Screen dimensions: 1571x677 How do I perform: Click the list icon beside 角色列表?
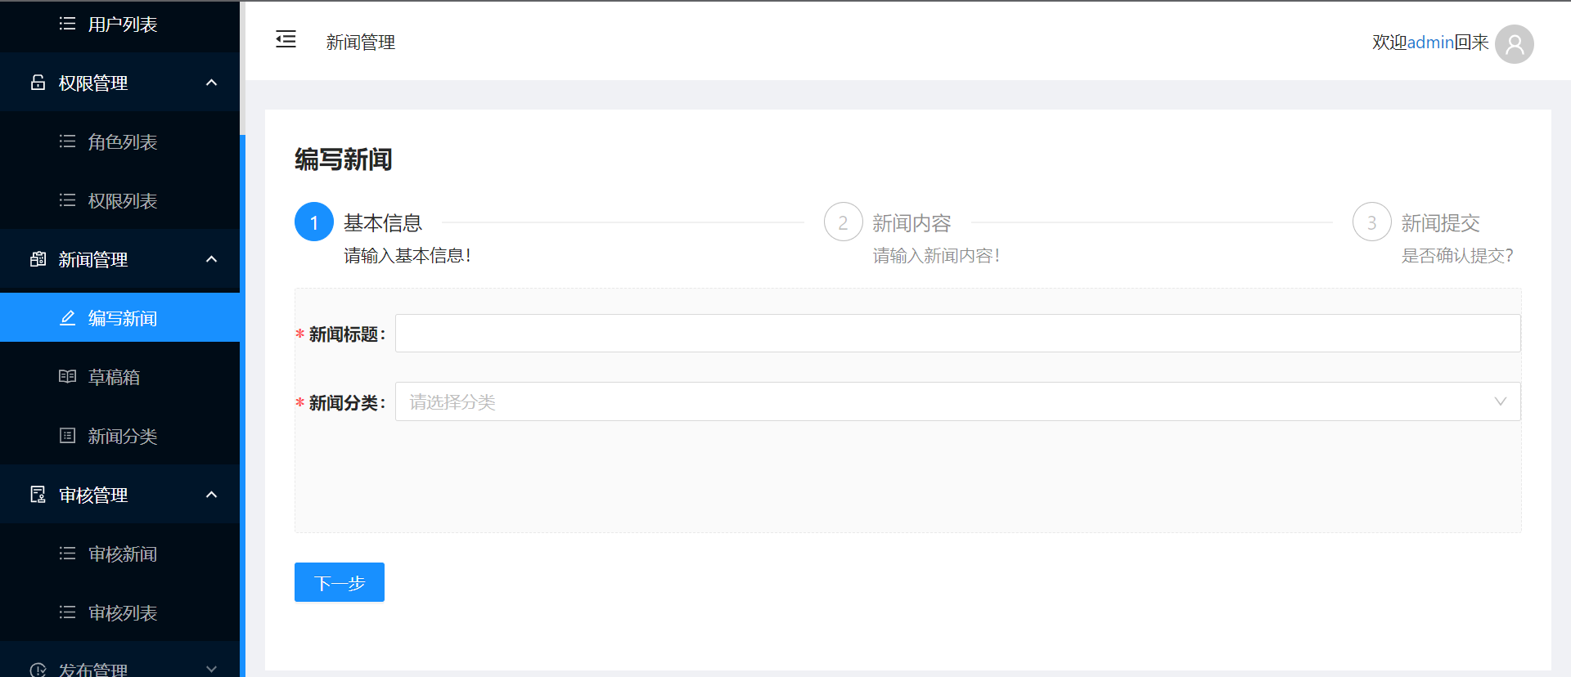pyautogui.click(x=68, y=141)
